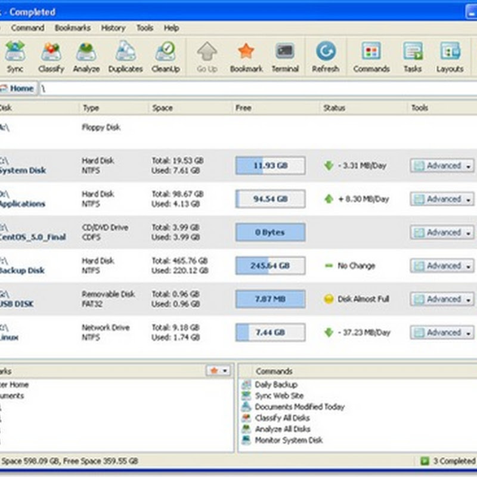Click the Sync toolbar icon
477x477 pixels.
tap(15, 57)
